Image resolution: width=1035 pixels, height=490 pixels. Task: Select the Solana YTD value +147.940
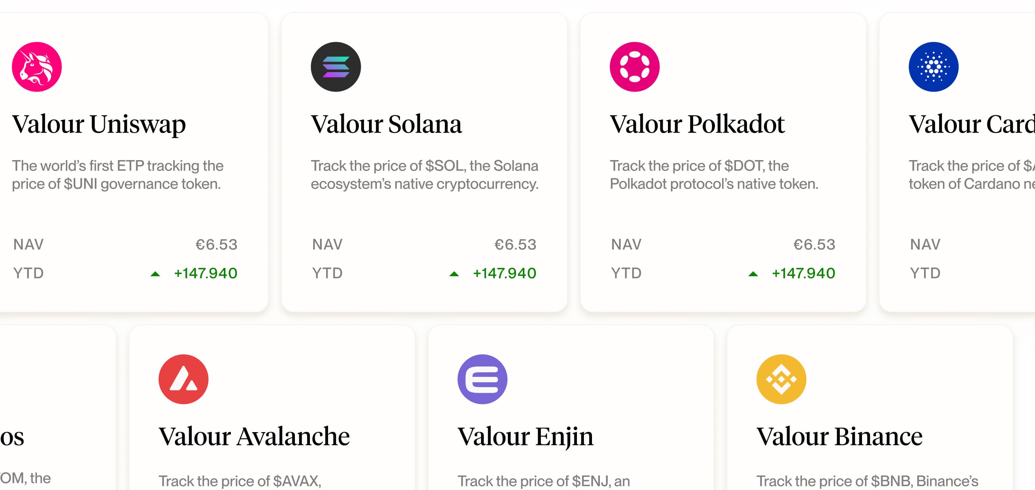(504, 273)
